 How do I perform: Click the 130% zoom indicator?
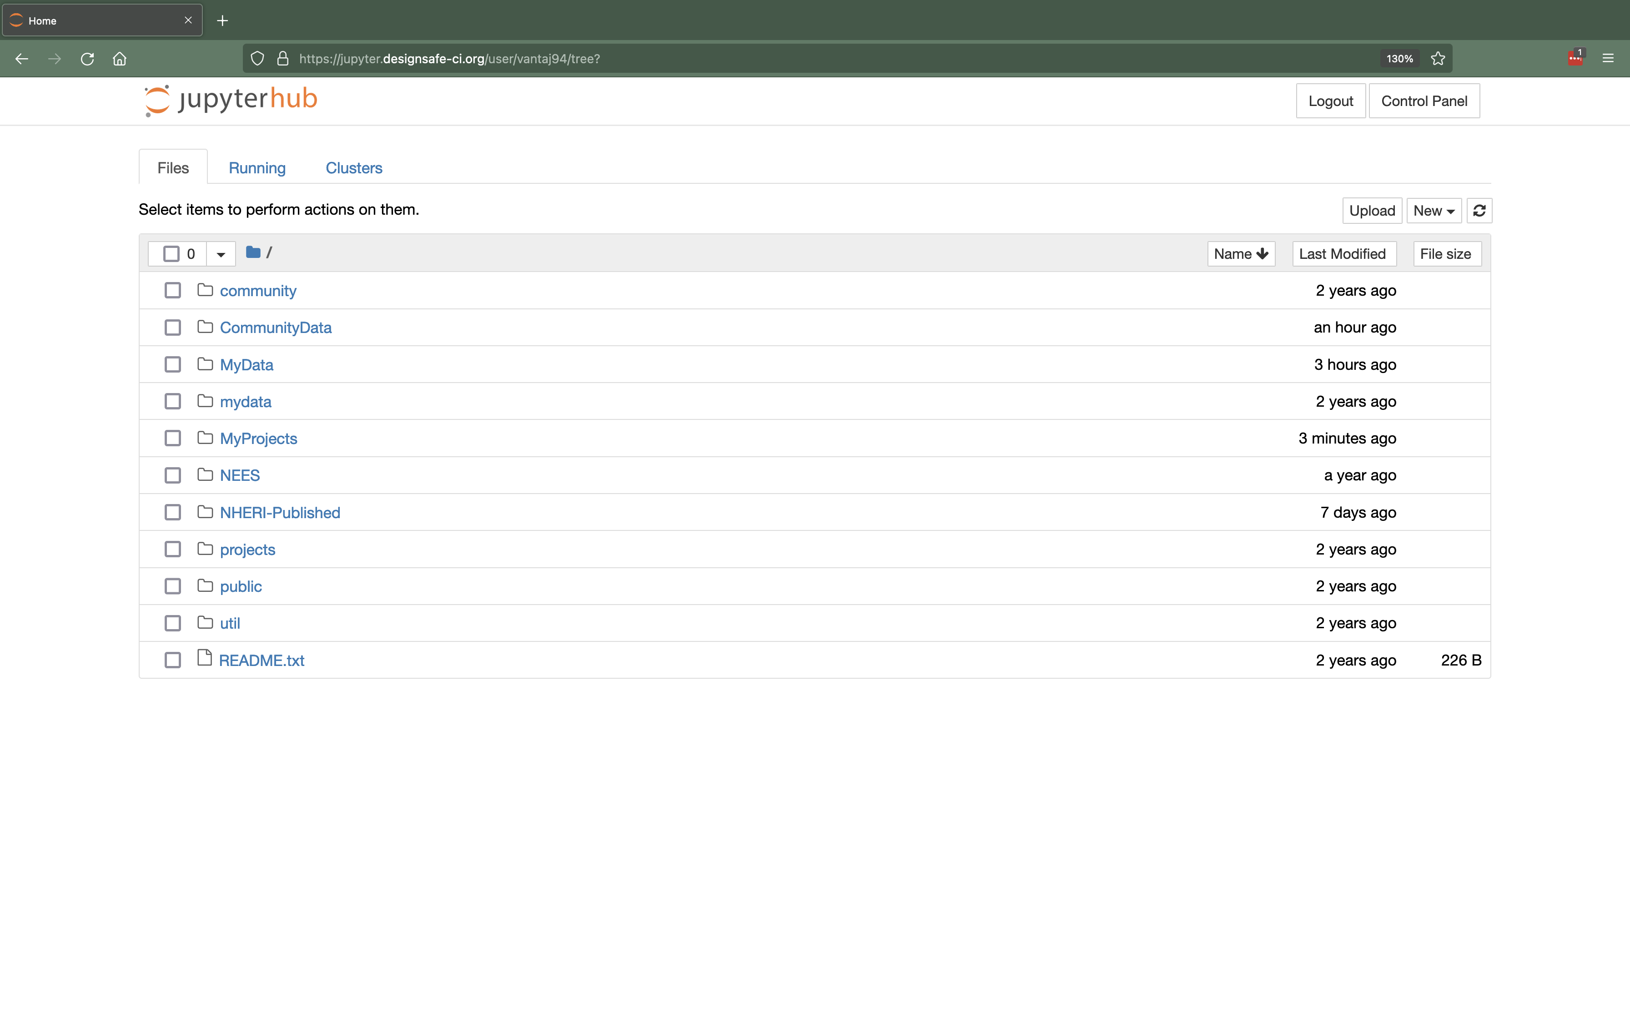(1399, 59)
